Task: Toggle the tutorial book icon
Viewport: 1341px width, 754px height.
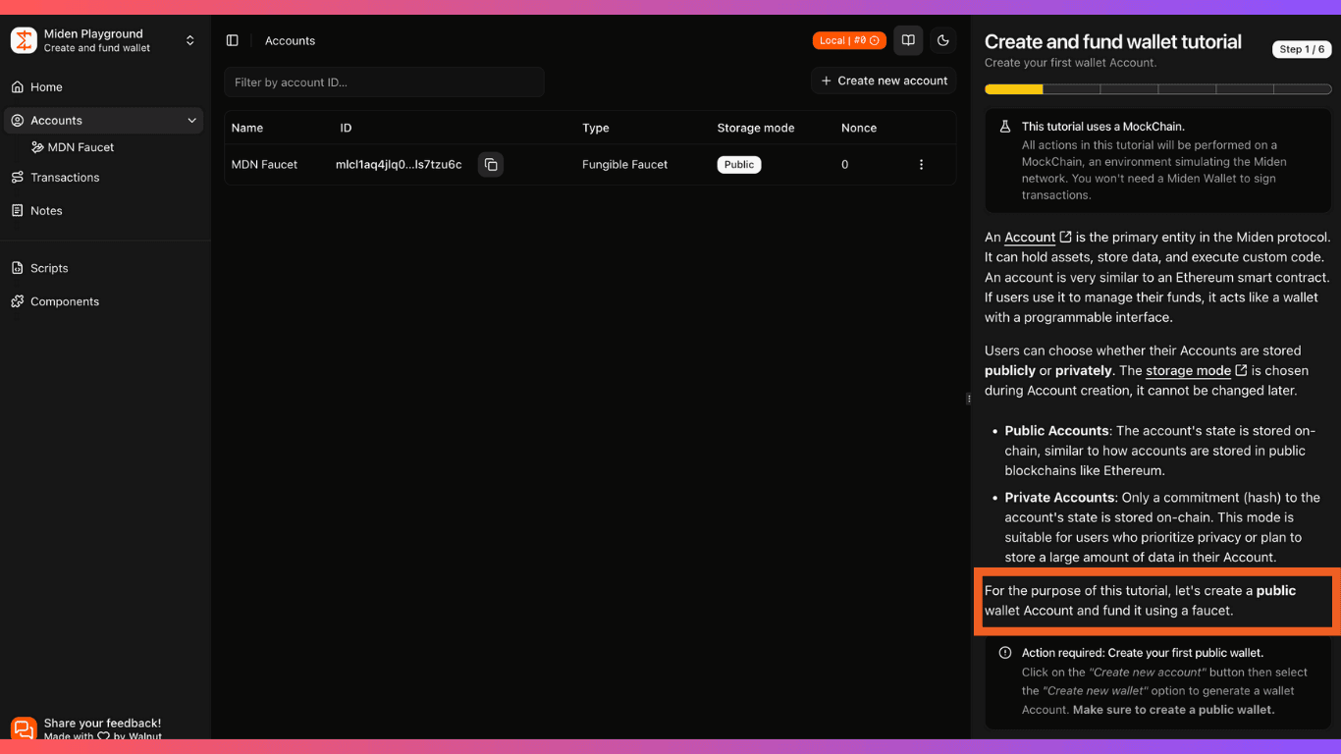Action: pyautogui.click(x=908, y=40)
